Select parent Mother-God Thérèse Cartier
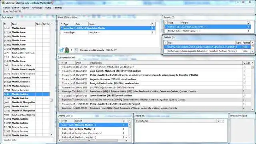 pos(208,31)
